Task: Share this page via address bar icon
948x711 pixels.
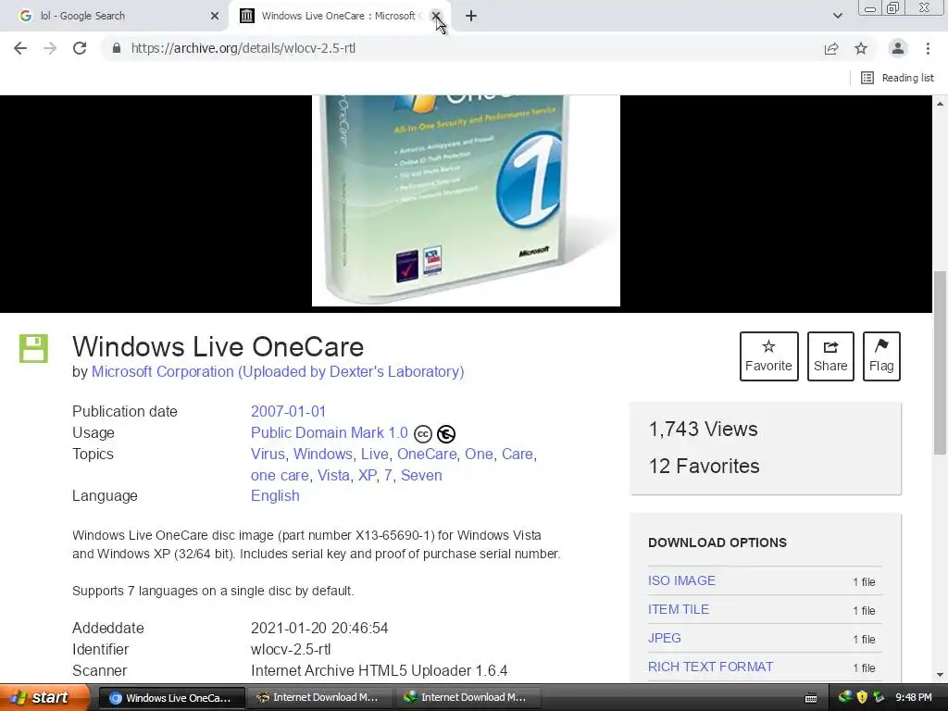Action: (831, 48)
